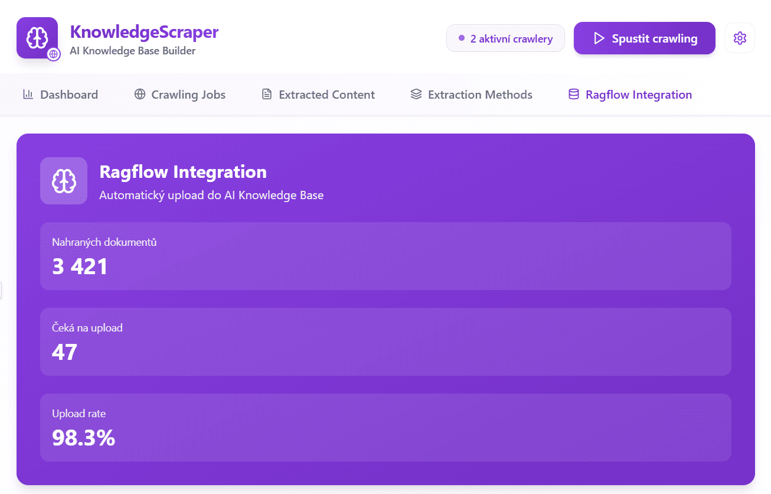Screen dimensions: 771x494
Task: Click the layers icon next to Extraction Methods
Action: pos(416,95)
